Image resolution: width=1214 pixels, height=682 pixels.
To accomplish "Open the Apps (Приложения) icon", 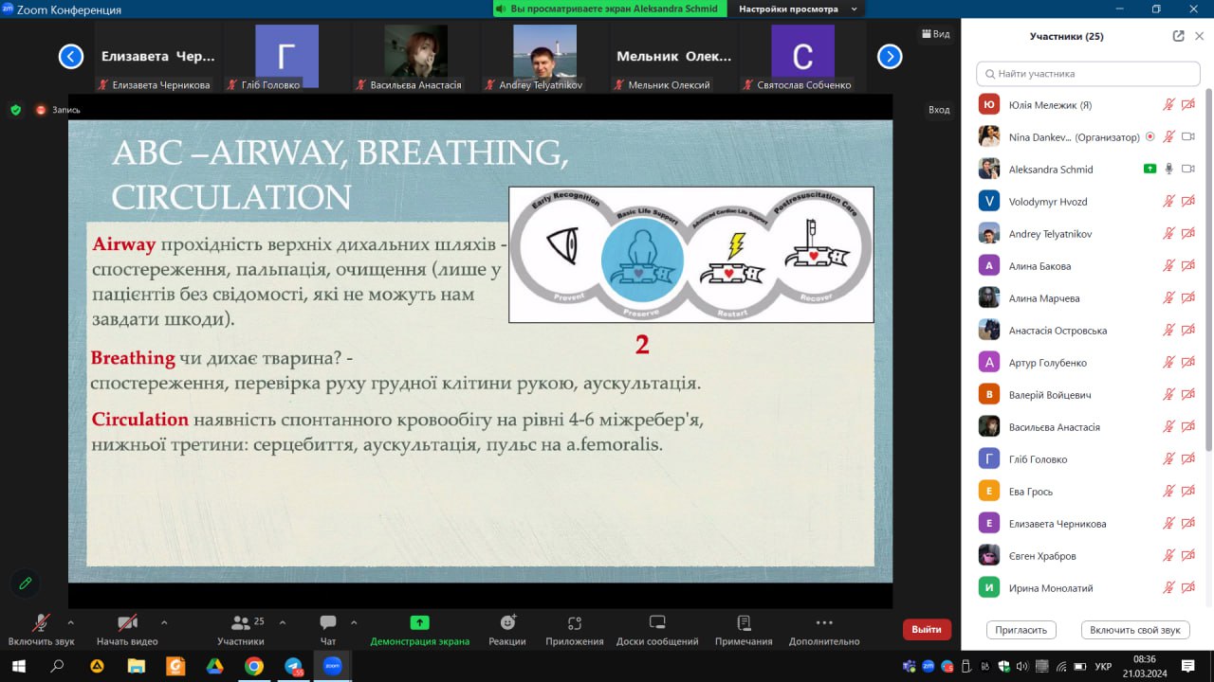I will (574, 623).
